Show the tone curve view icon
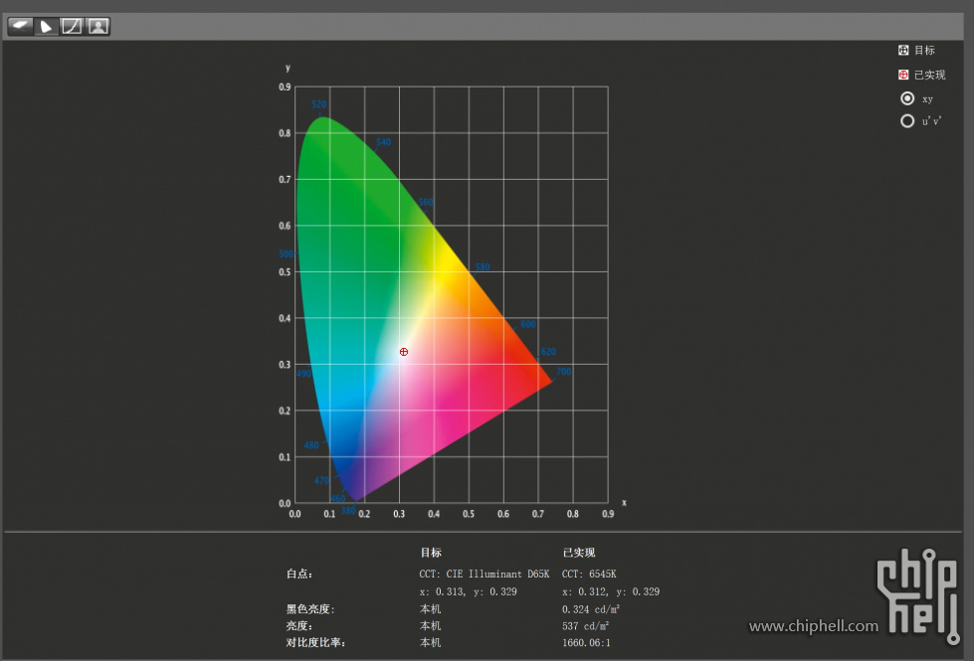The height and width of the screenshot is (661, 974). tap(72, 26)
